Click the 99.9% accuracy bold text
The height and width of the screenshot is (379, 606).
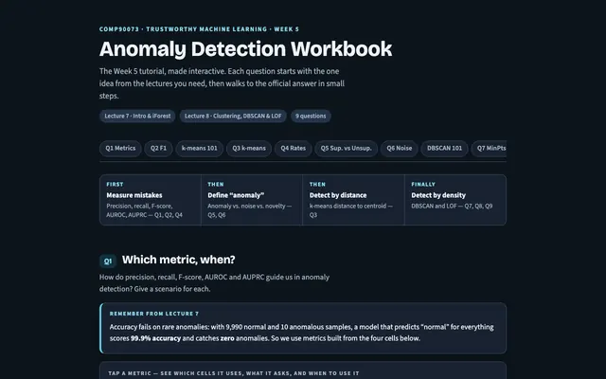155,338
